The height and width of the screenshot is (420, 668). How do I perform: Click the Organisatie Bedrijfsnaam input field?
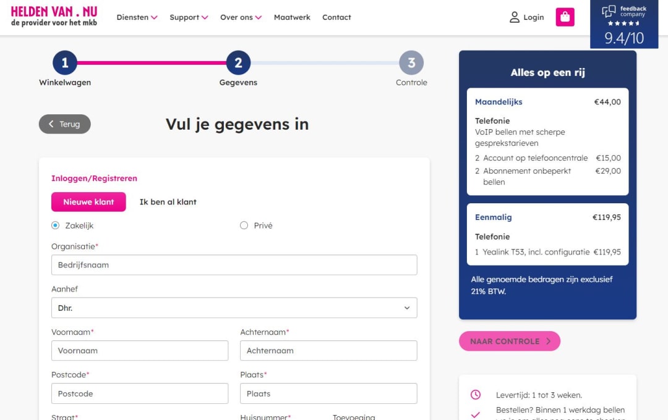tap(234, 264)
